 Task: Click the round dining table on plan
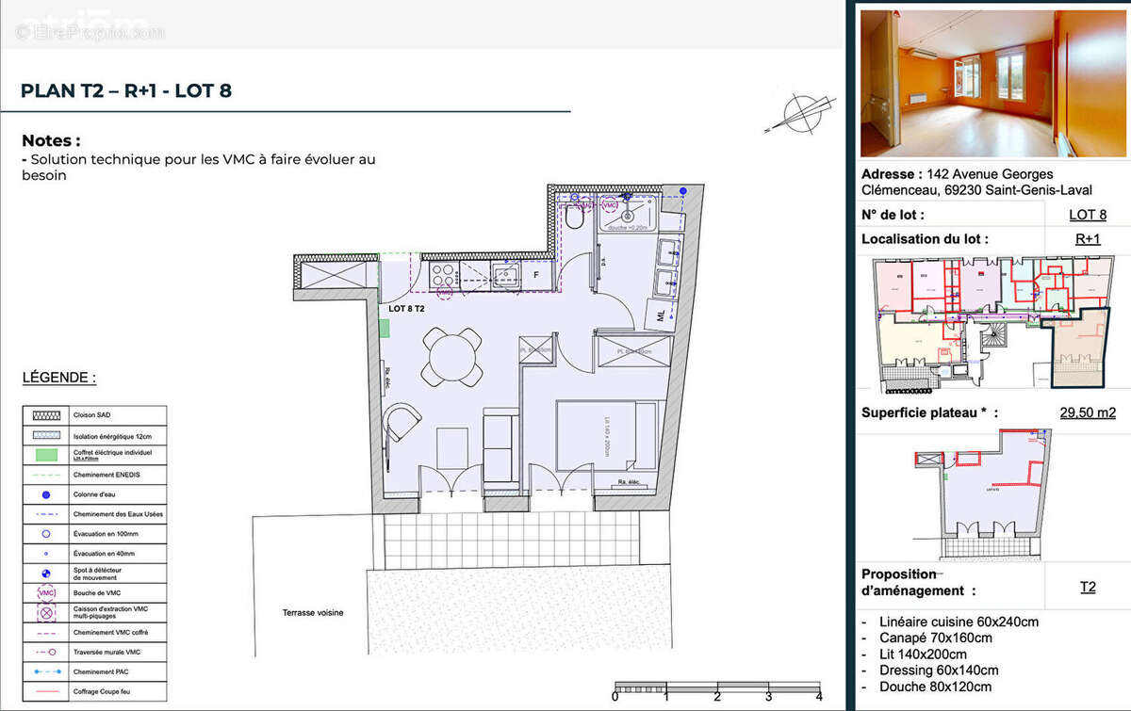coord(451,356)
